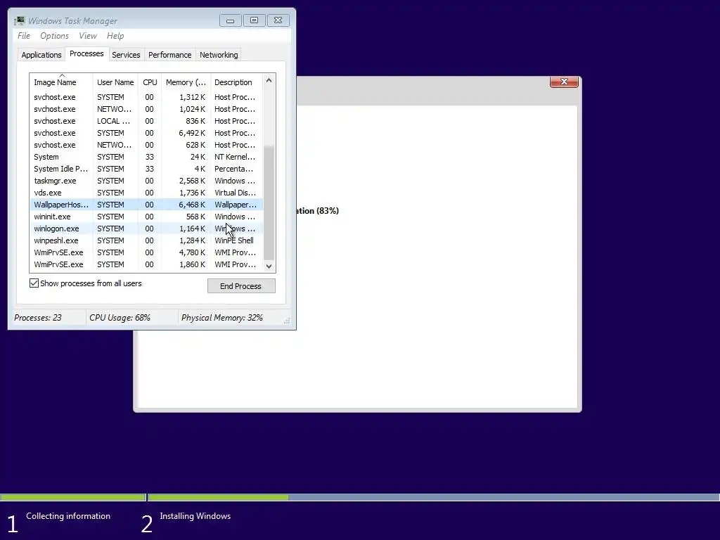Screen dimensions: 720x540
Task: Sort by the User Name column header
Action: coord(115,82)
